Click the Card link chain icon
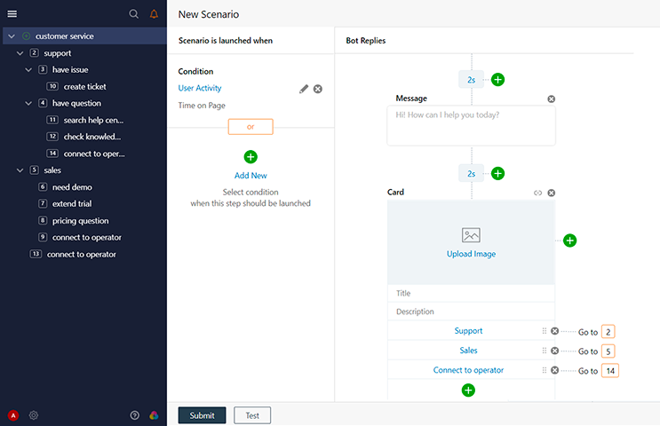Image resolution: width=660 pixels, height=426 pixels. [x=537, y=193]
